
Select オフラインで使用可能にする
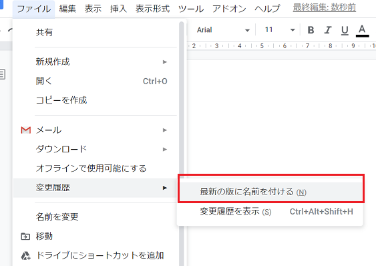coord(96,168)
